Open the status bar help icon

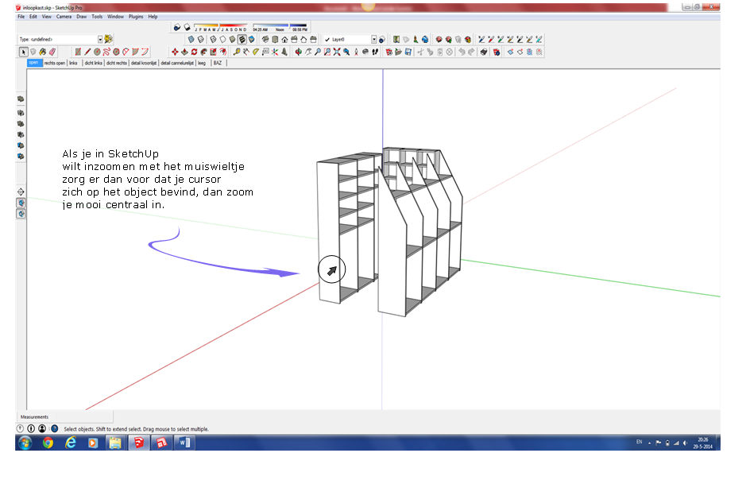coord(55,429)
